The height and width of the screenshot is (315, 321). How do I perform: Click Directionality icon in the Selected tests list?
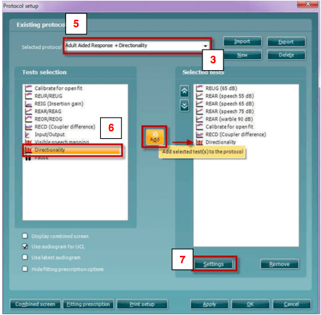pyautogui.click(x=200, y=142)
